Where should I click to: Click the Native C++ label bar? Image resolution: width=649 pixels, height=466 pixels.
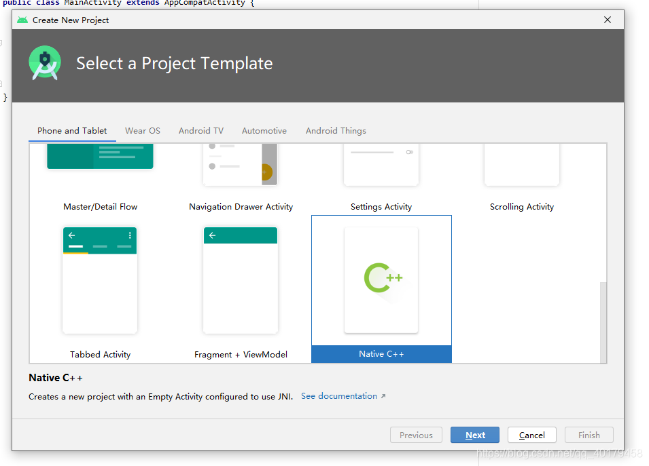click(381, 354)
